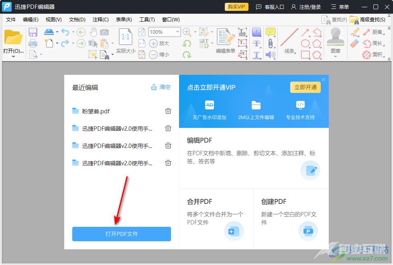The image size is (393, 265).
Task: Click 客服入口 customer service link
Action: [x=270, y=7]
